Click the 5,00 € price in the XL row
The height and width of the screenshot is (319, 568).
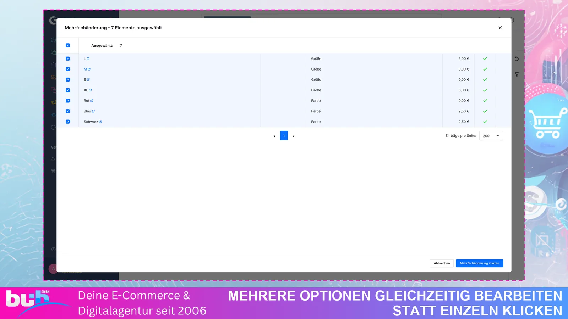[x=464, y=90]
